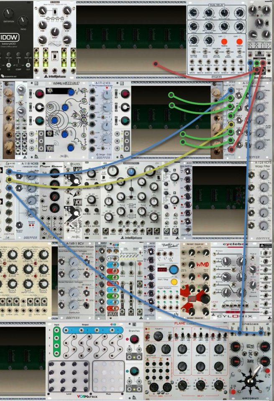274x401 pixels.
Task: Click the teal channel 2 knob on Branches
Action: click(134, 371)
